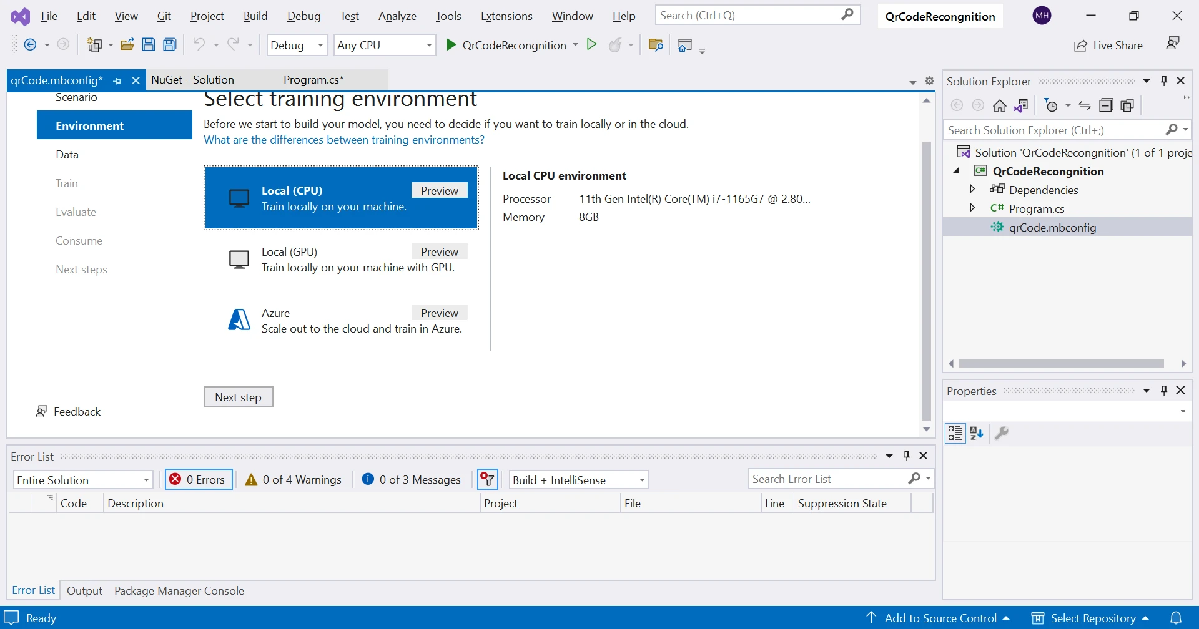Click the Next step button

pyautogui.click(x=238, y=397)
